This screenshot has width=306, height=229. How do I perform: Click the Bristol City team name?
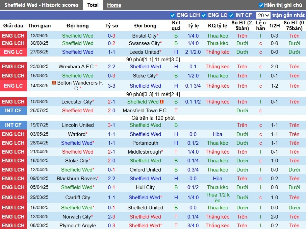144,36
